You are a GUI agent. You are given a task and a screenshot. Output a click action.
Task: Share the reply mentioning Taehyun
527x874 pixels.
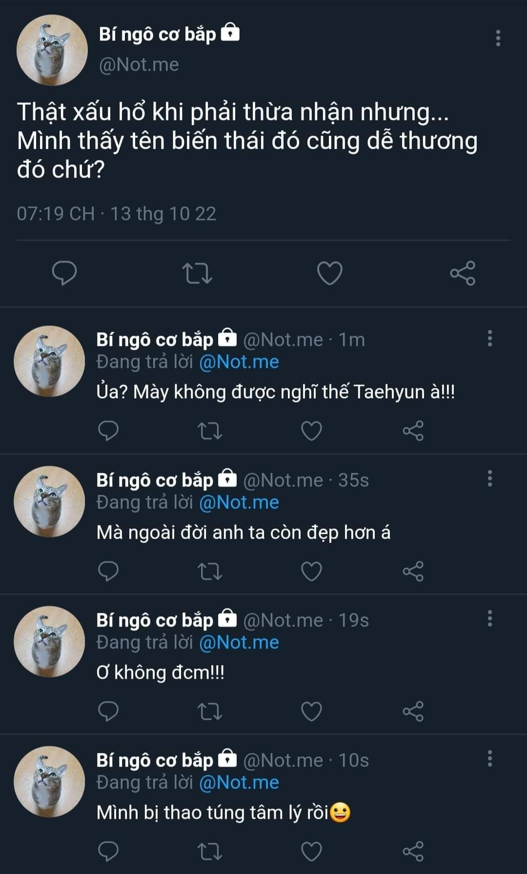pos(413,431)
